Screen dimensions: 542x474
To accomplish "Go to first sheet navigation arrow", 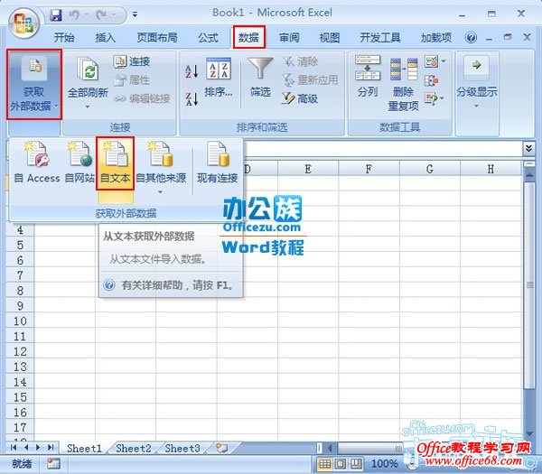I will pyautogui.click(x=14, y=448).
